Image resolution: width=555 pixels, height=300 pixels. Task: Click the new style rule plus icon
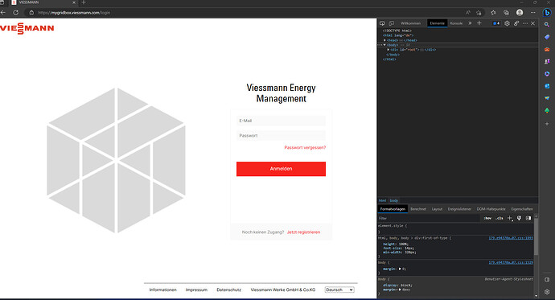(510, 218)
